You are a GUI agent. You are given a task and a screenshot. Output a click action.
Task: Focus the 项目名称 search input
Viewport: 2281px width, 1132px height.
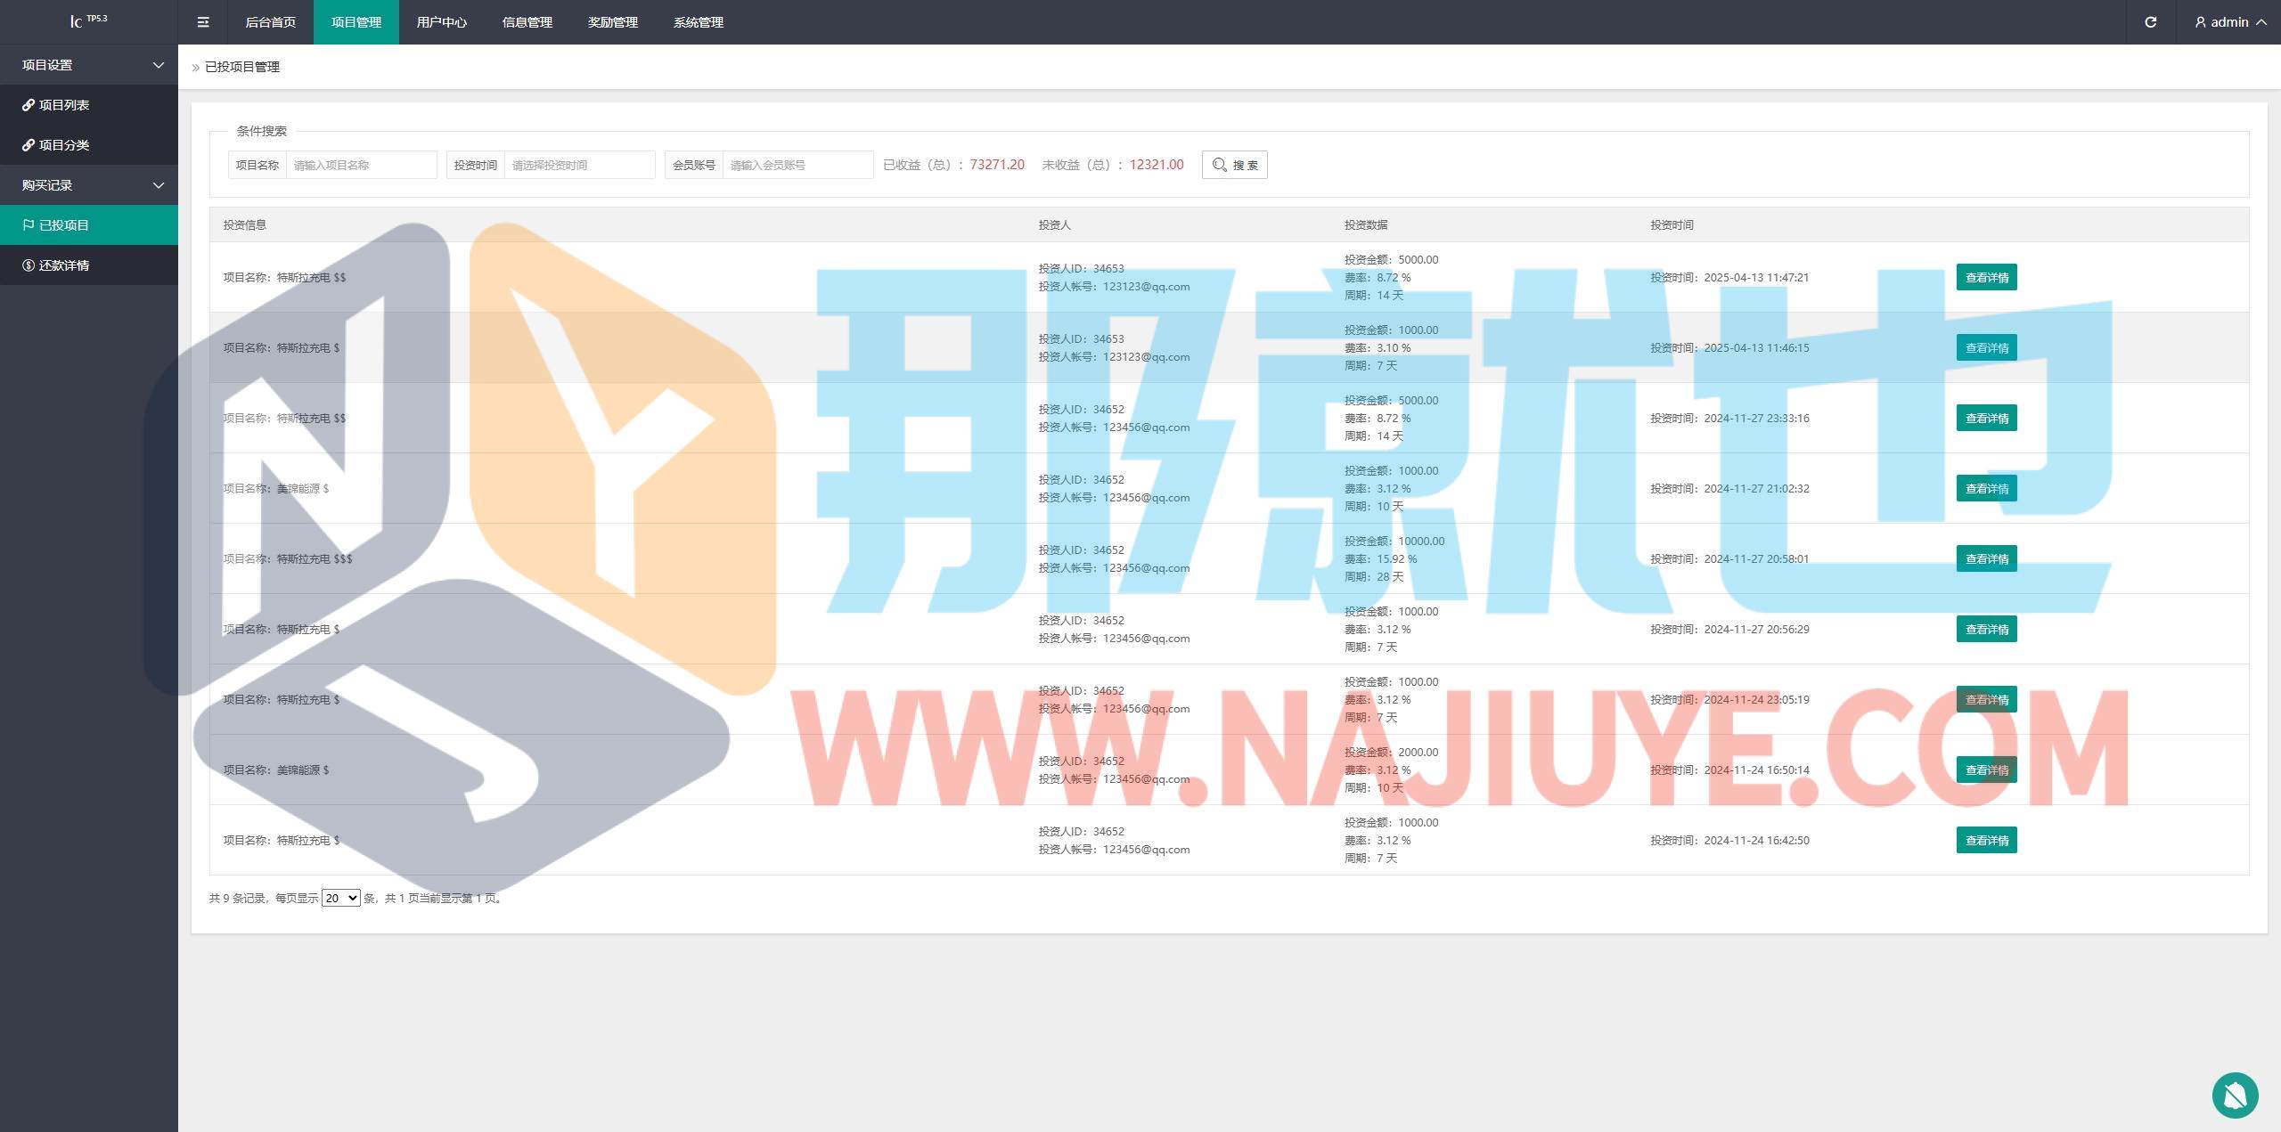click(x=361, y=165)
